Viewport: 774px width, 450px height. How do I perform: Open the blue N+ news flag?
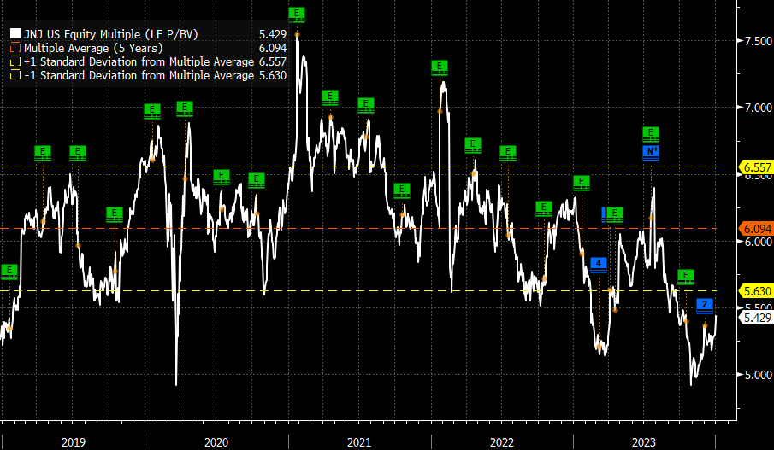point(651,153)
